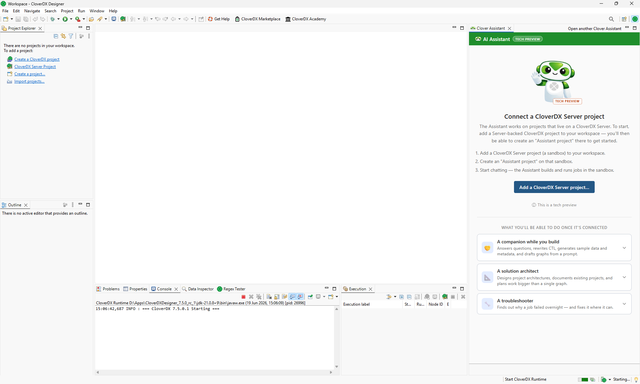Click the Open Perspective icon
Image resolution: width=640 pixels, height=384 pixels.
click(x=624, y=19)
